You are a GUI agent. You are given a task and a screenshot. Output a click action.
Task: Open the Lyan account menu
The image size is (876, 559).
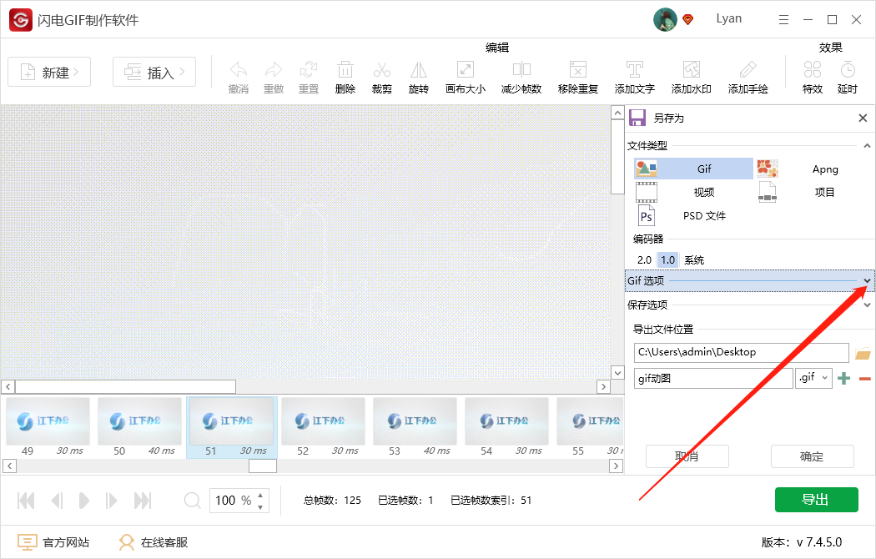[x=727, y=18]
